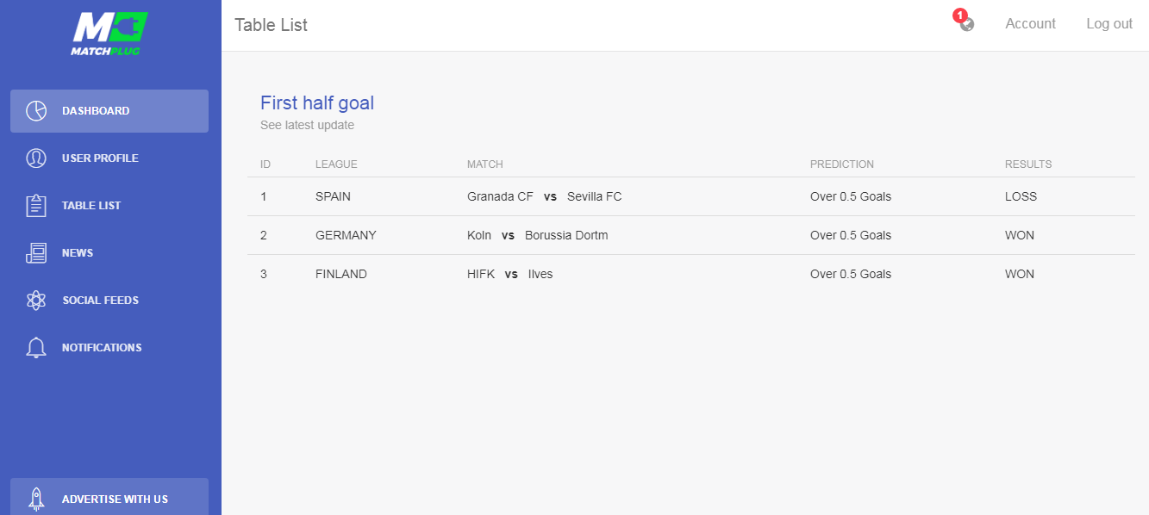Viewport: 1149px width, 515px height.
Task: Open the Account link
Action: tap(1030, 24)
